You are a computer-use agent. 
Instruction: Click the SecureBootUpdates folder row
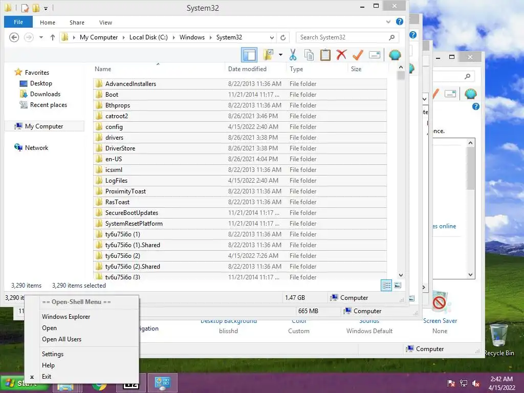(x=240, y=213)
